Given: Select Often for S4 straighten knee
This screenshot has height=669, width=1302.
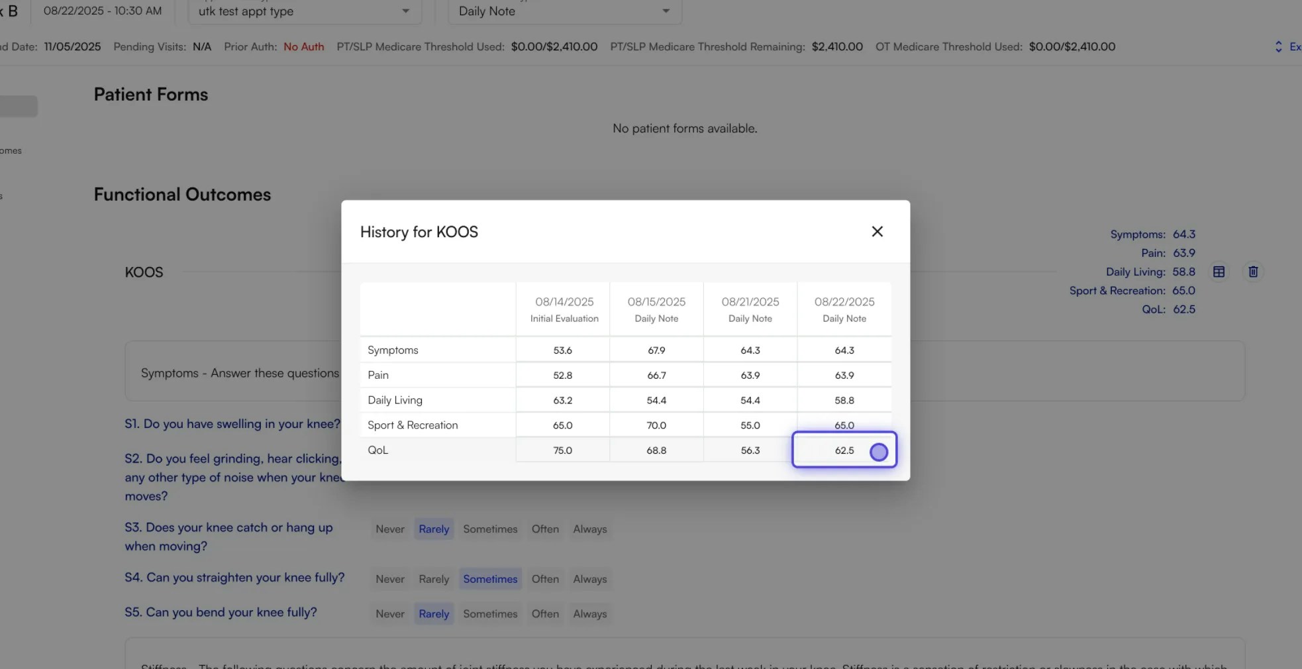Looking at the screenshot, I should click(545, 579).
